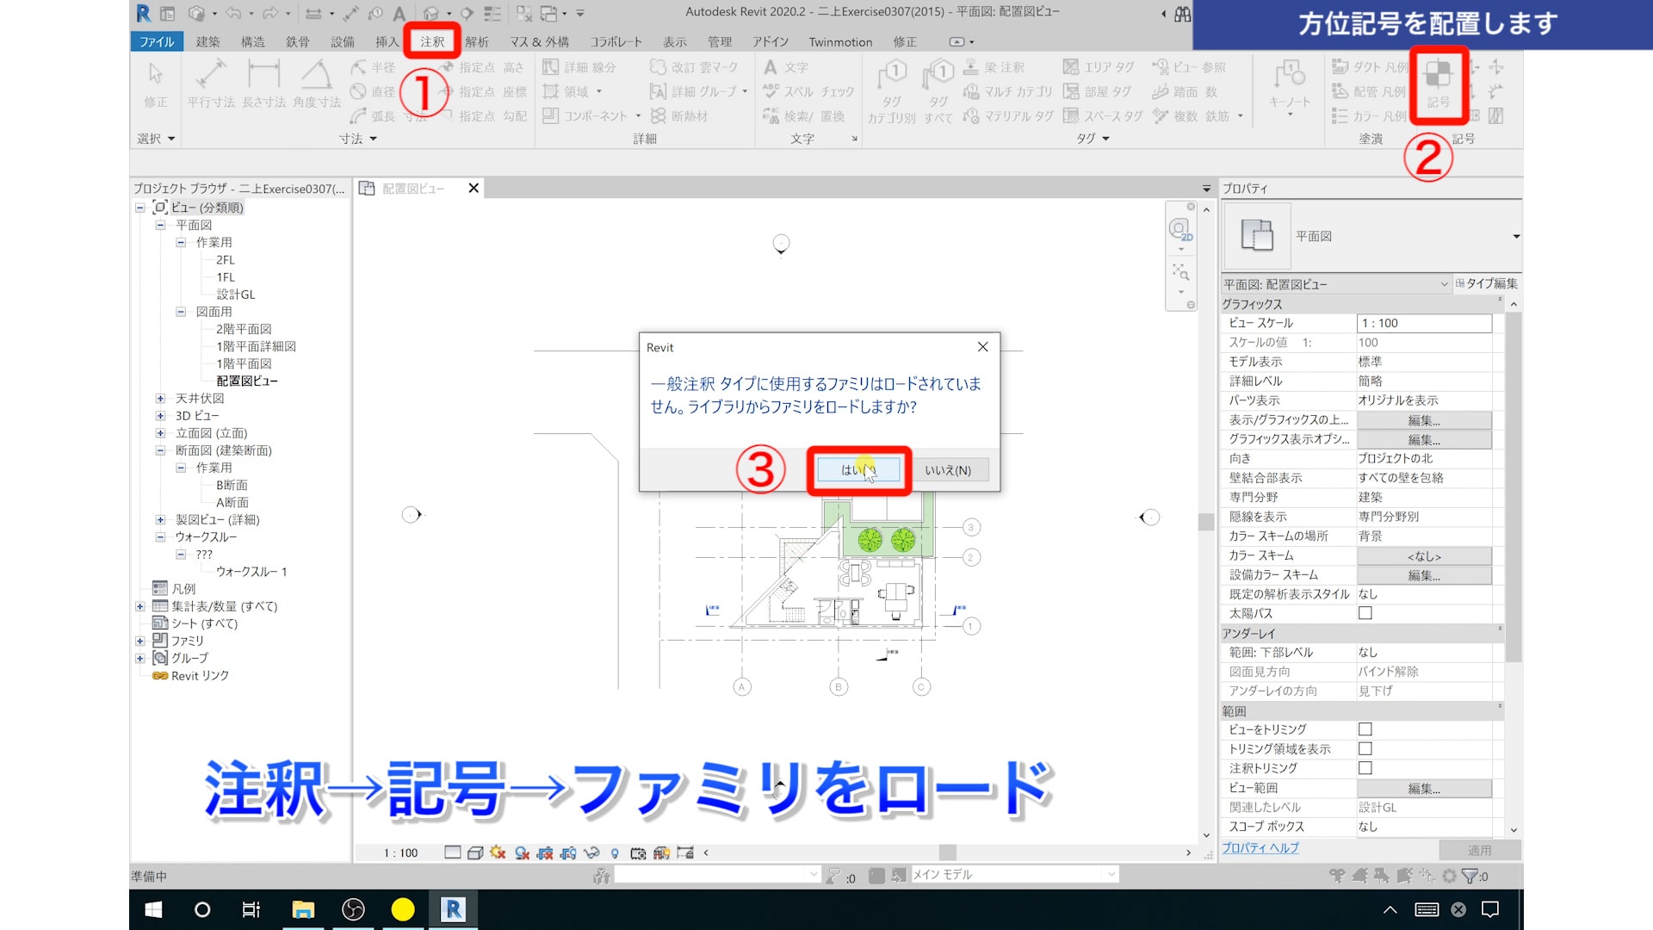1653x930 pixels.
Task: Toggle the 注釈トリミング checkbox
Action: [1365, 768]
